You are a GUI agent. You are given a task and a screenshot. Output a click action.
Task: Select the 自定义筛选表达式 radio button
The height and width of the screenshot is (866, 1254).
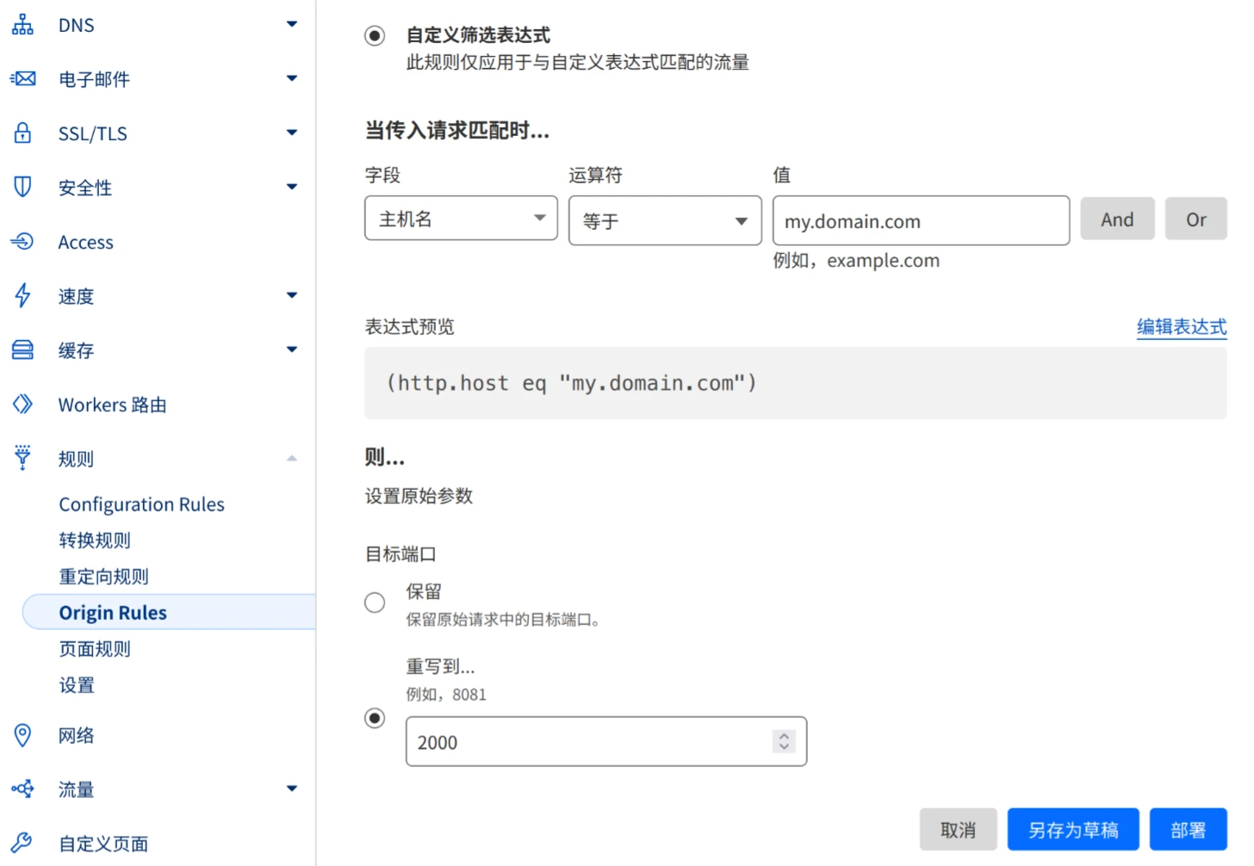pos(375,36)
